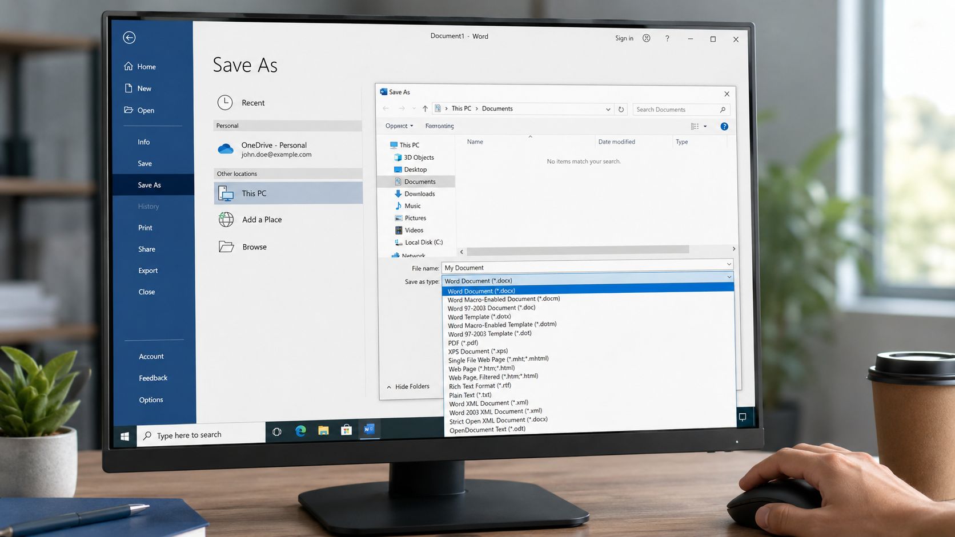The image size is (955, 537).
Task: Click the horizontal scrollbar in file list
Action: pyautogui.click(x=577, y=249)
